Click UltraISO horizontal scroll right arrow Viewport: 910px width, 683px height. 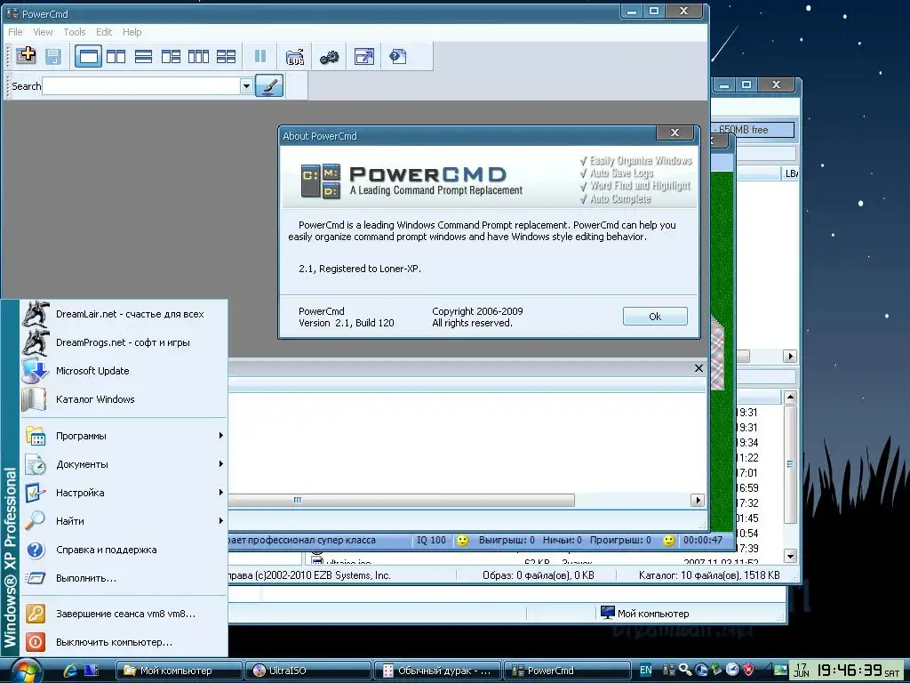[x=790, y=356]
